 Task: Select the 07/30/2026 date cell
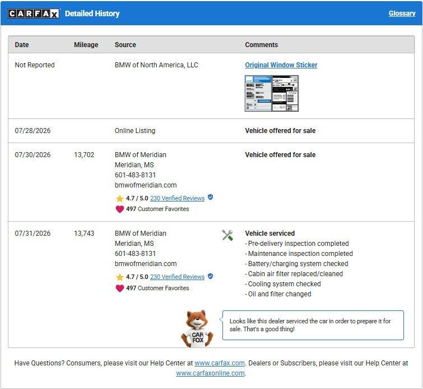click(32, 154)
